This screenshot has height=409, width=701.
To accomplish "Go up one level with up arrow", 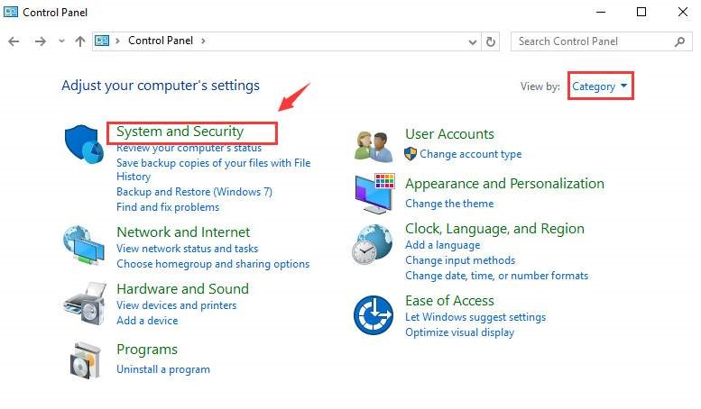I will (80, 41).
